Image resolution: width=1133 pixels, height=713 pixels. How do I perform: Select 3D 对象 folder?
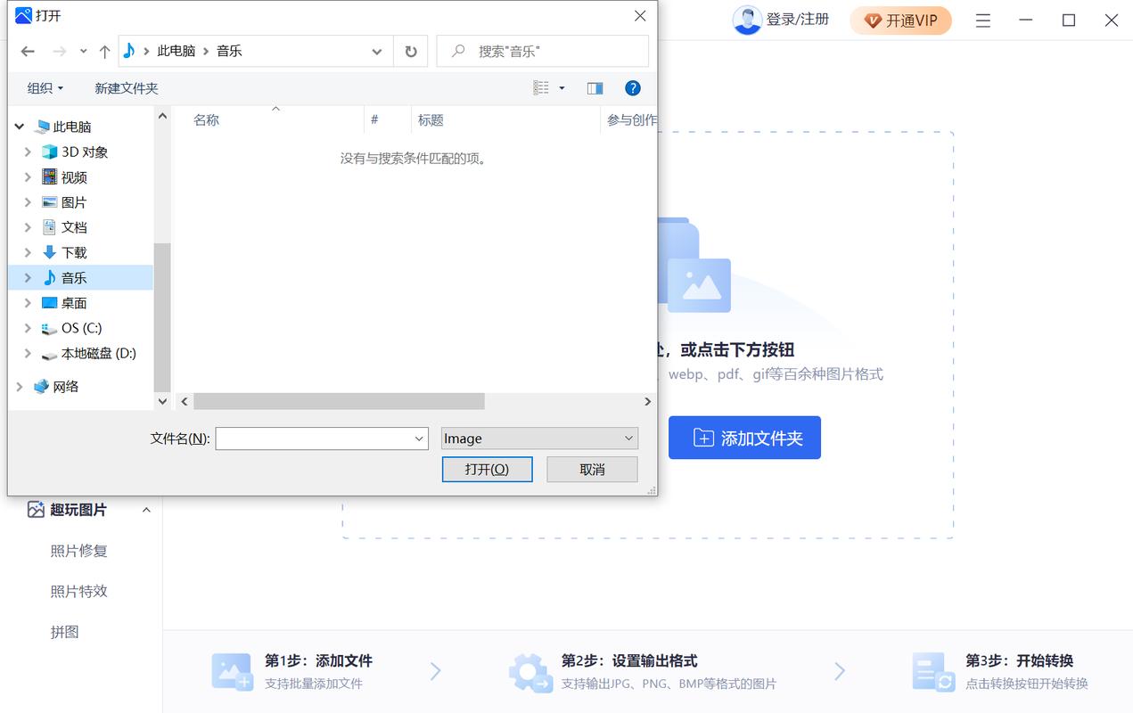pos(85,152)
